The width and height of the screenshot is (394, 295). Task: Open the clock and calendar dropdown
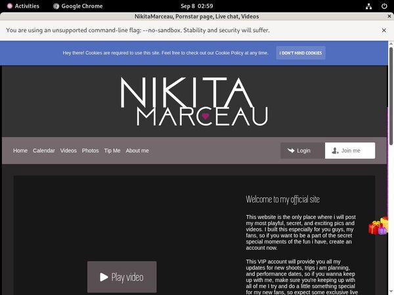[x=196, y=6]
